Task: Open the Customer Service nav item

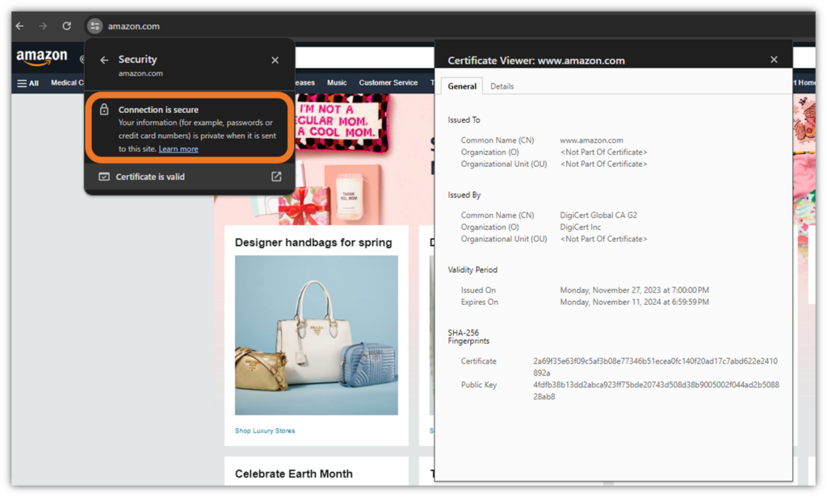Action: [388, 83]
